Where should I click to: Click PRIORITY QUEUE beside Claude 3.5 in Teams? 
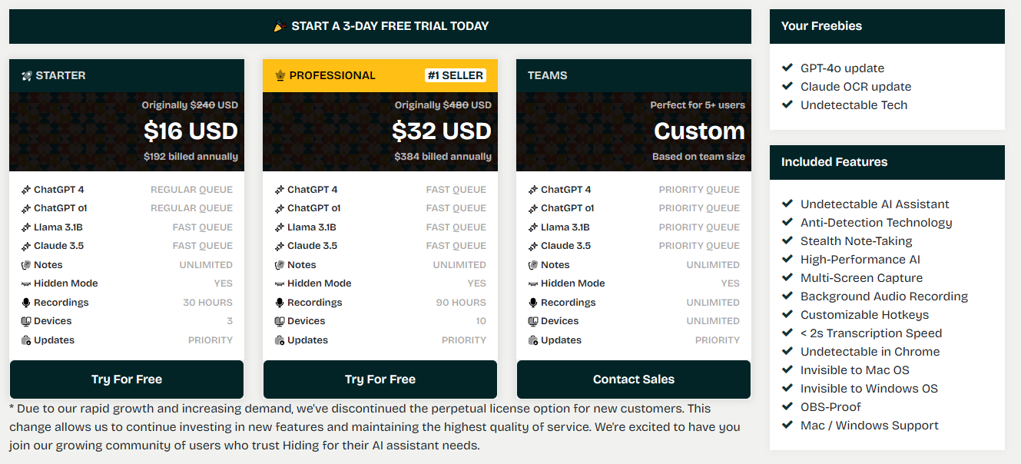point(699,246)
